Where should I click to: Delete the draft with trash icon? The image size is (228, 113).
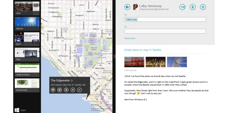pyautogui.click(x=203, y=7)
